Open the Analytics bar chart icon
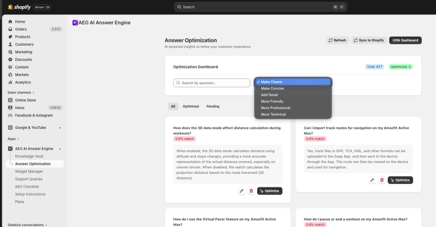This screenshot has height=227, width=436. [x=10, y=82]
